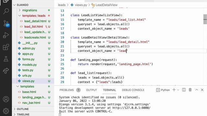The height and width of the screenshot is (116, 207).
Task: Maximize the panel with up chevron
Action: coord(197,90)
